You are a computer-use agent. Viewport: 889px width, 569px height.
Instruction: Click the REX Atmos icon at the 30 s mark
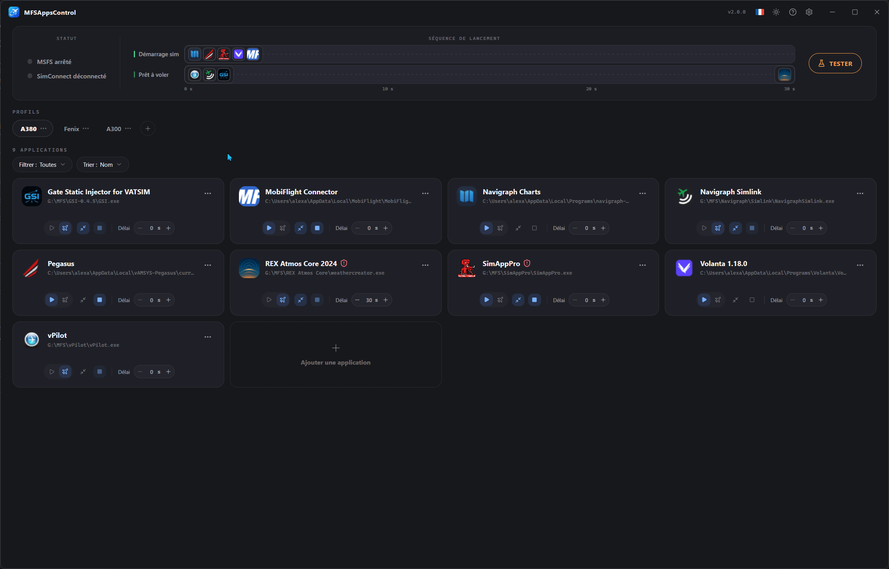click(784, 74)
